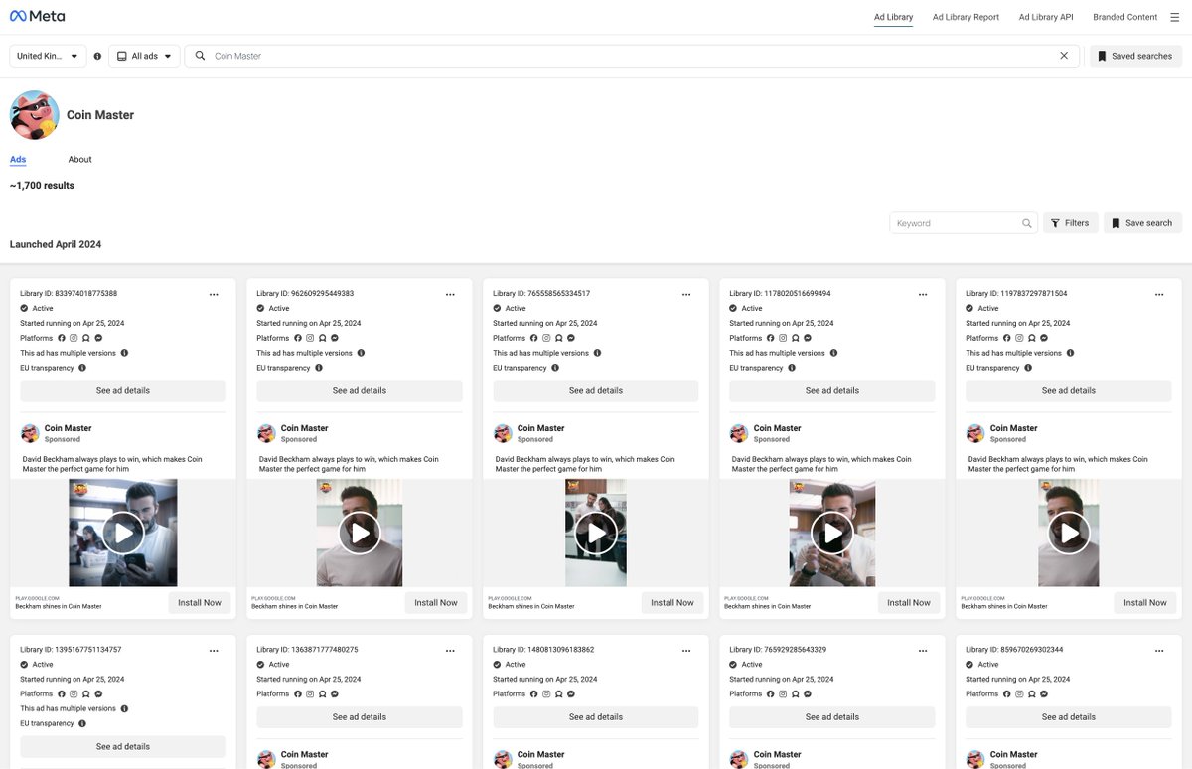Image resolution: width=1192 pixels, height=769 pixels.
Task: Click the Coin Master search field
Action: click(x=631, y=56)
